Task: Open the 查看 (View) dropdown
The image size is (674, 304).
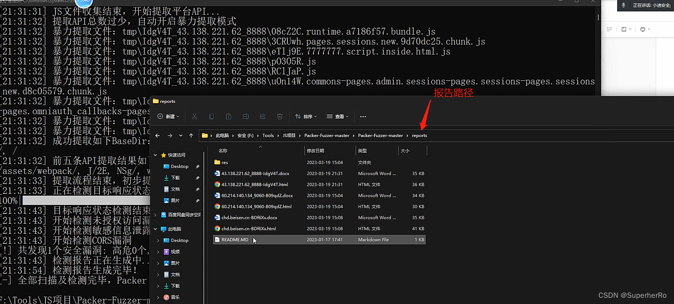Action: (338, 117)
